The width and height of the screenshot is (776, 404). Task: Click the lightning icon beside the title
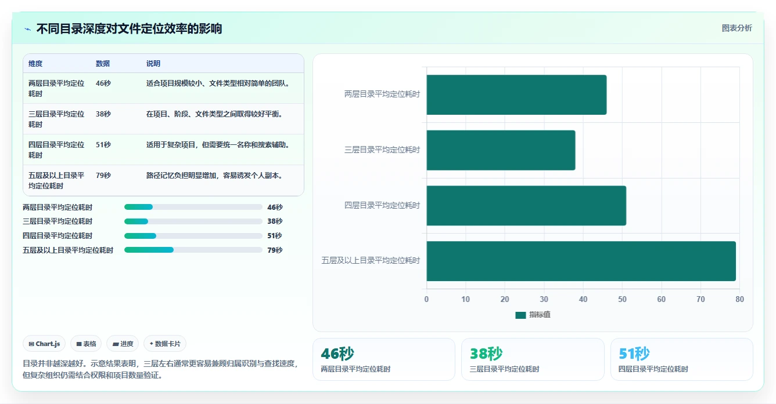point(27,29)
